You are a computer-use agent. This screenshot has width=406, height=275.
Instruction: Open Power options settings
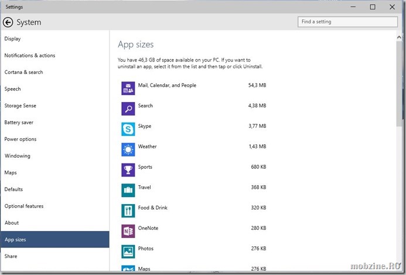pos(54,139)
